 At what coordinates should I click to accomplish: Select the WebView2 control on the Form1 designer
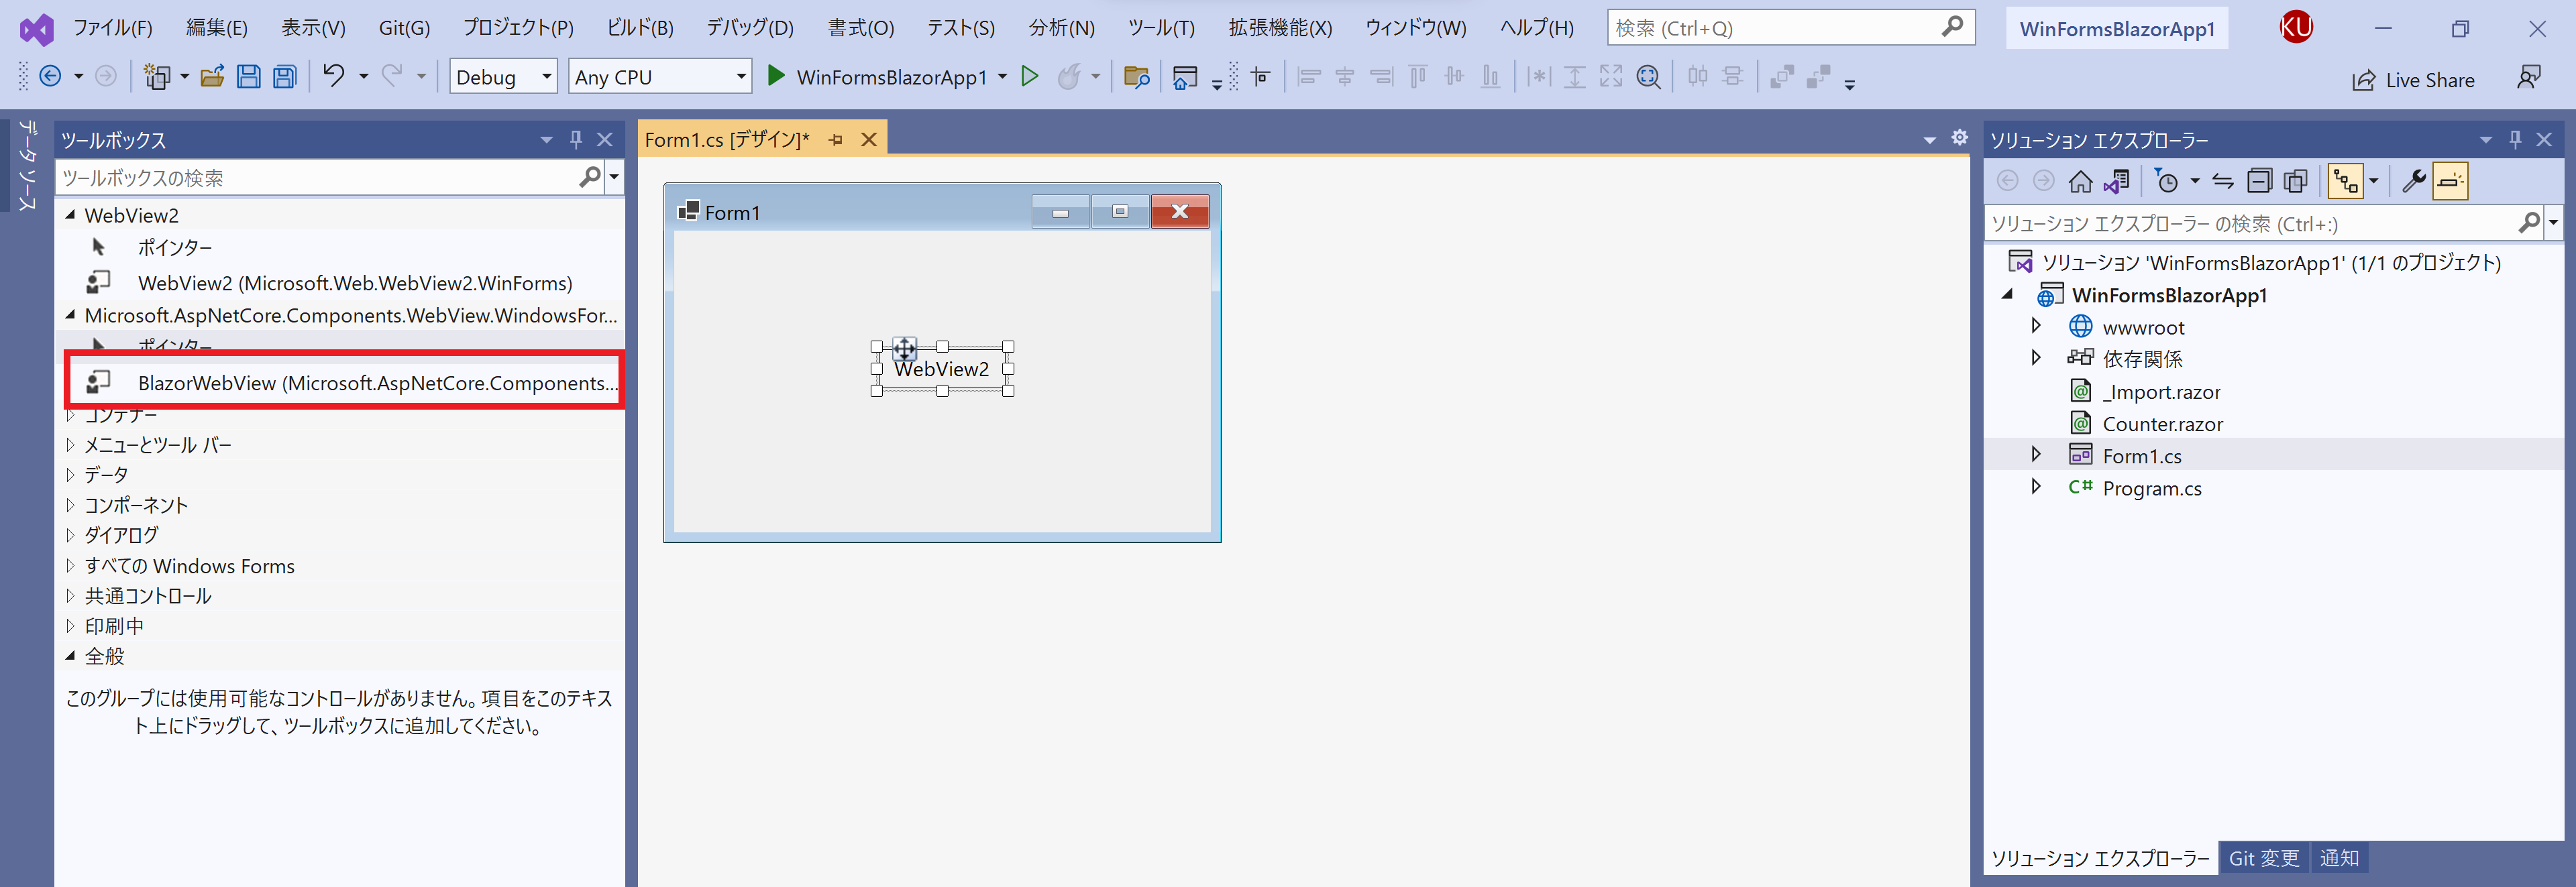pyautogui.click(x=941, y=369)
